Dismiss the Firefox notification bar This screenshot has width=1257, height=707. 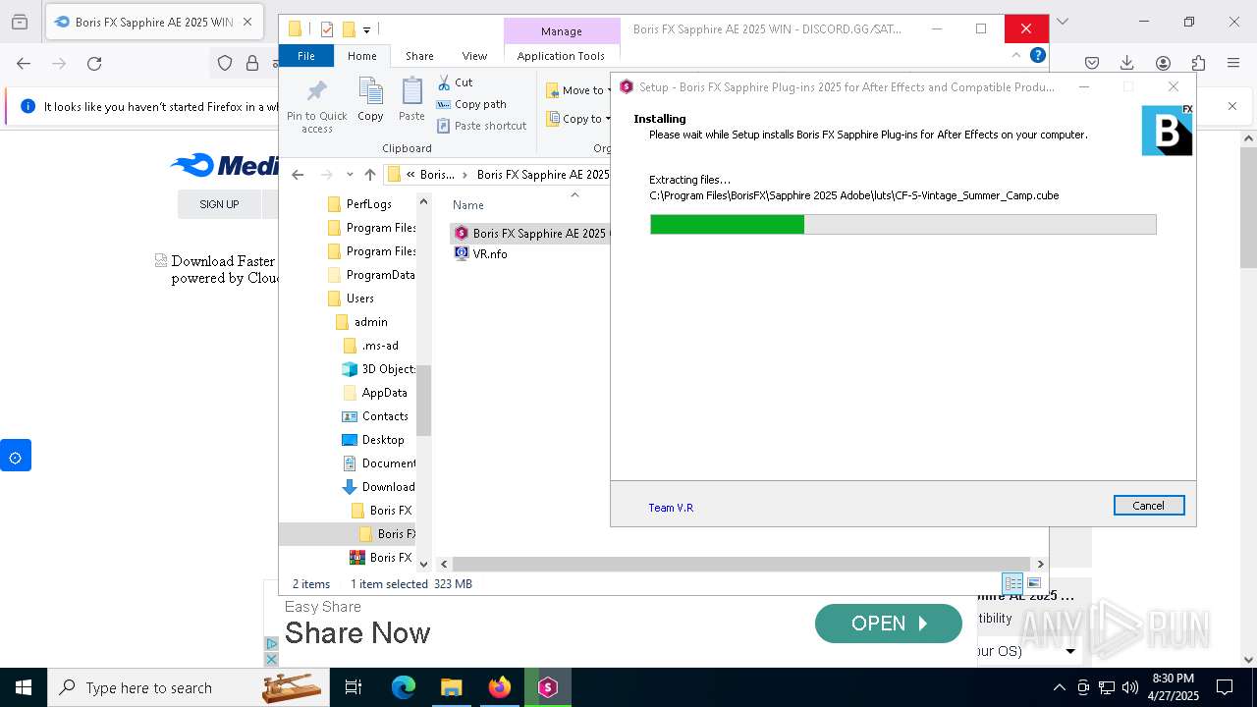click(x=1232, y=106)
